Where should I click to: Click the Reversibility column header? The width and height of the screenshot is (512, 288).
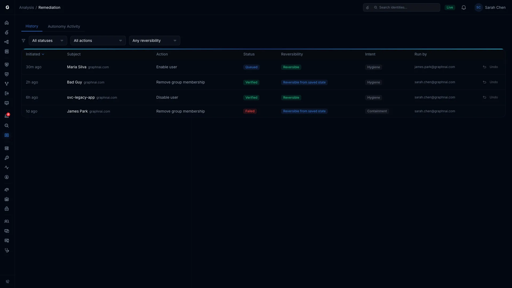(292, 54)
